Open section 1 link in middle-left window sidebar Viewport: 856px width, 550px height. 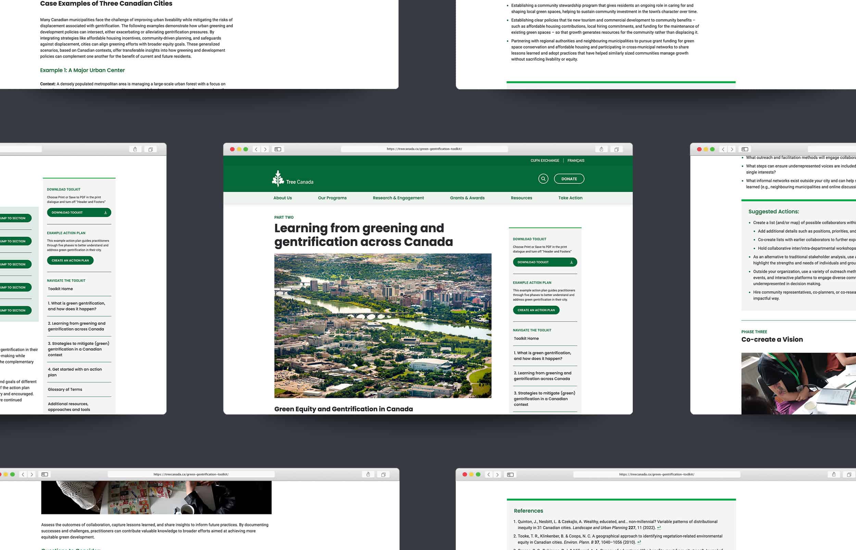(76, 306)
